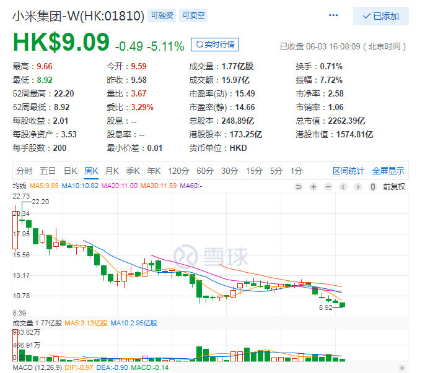Switch to the 年K chart tab
425x373 pixels.
point(154,171)
